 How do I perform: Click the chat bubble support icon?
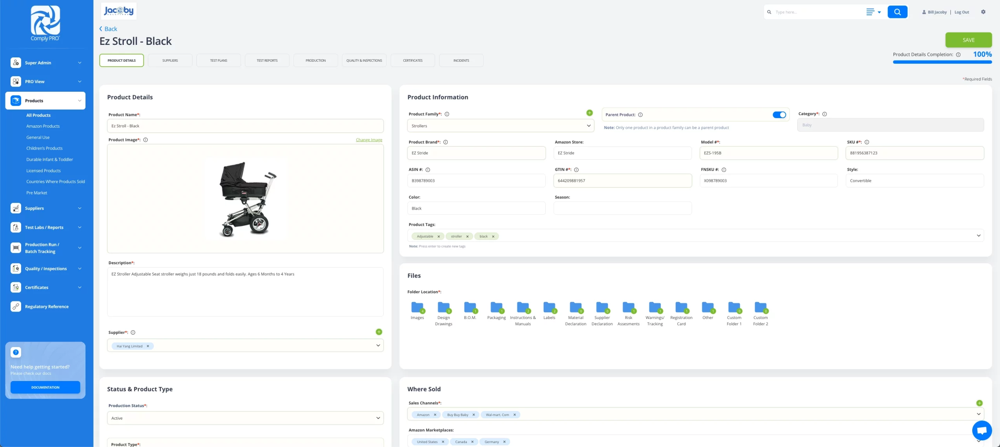click(982, 430)
